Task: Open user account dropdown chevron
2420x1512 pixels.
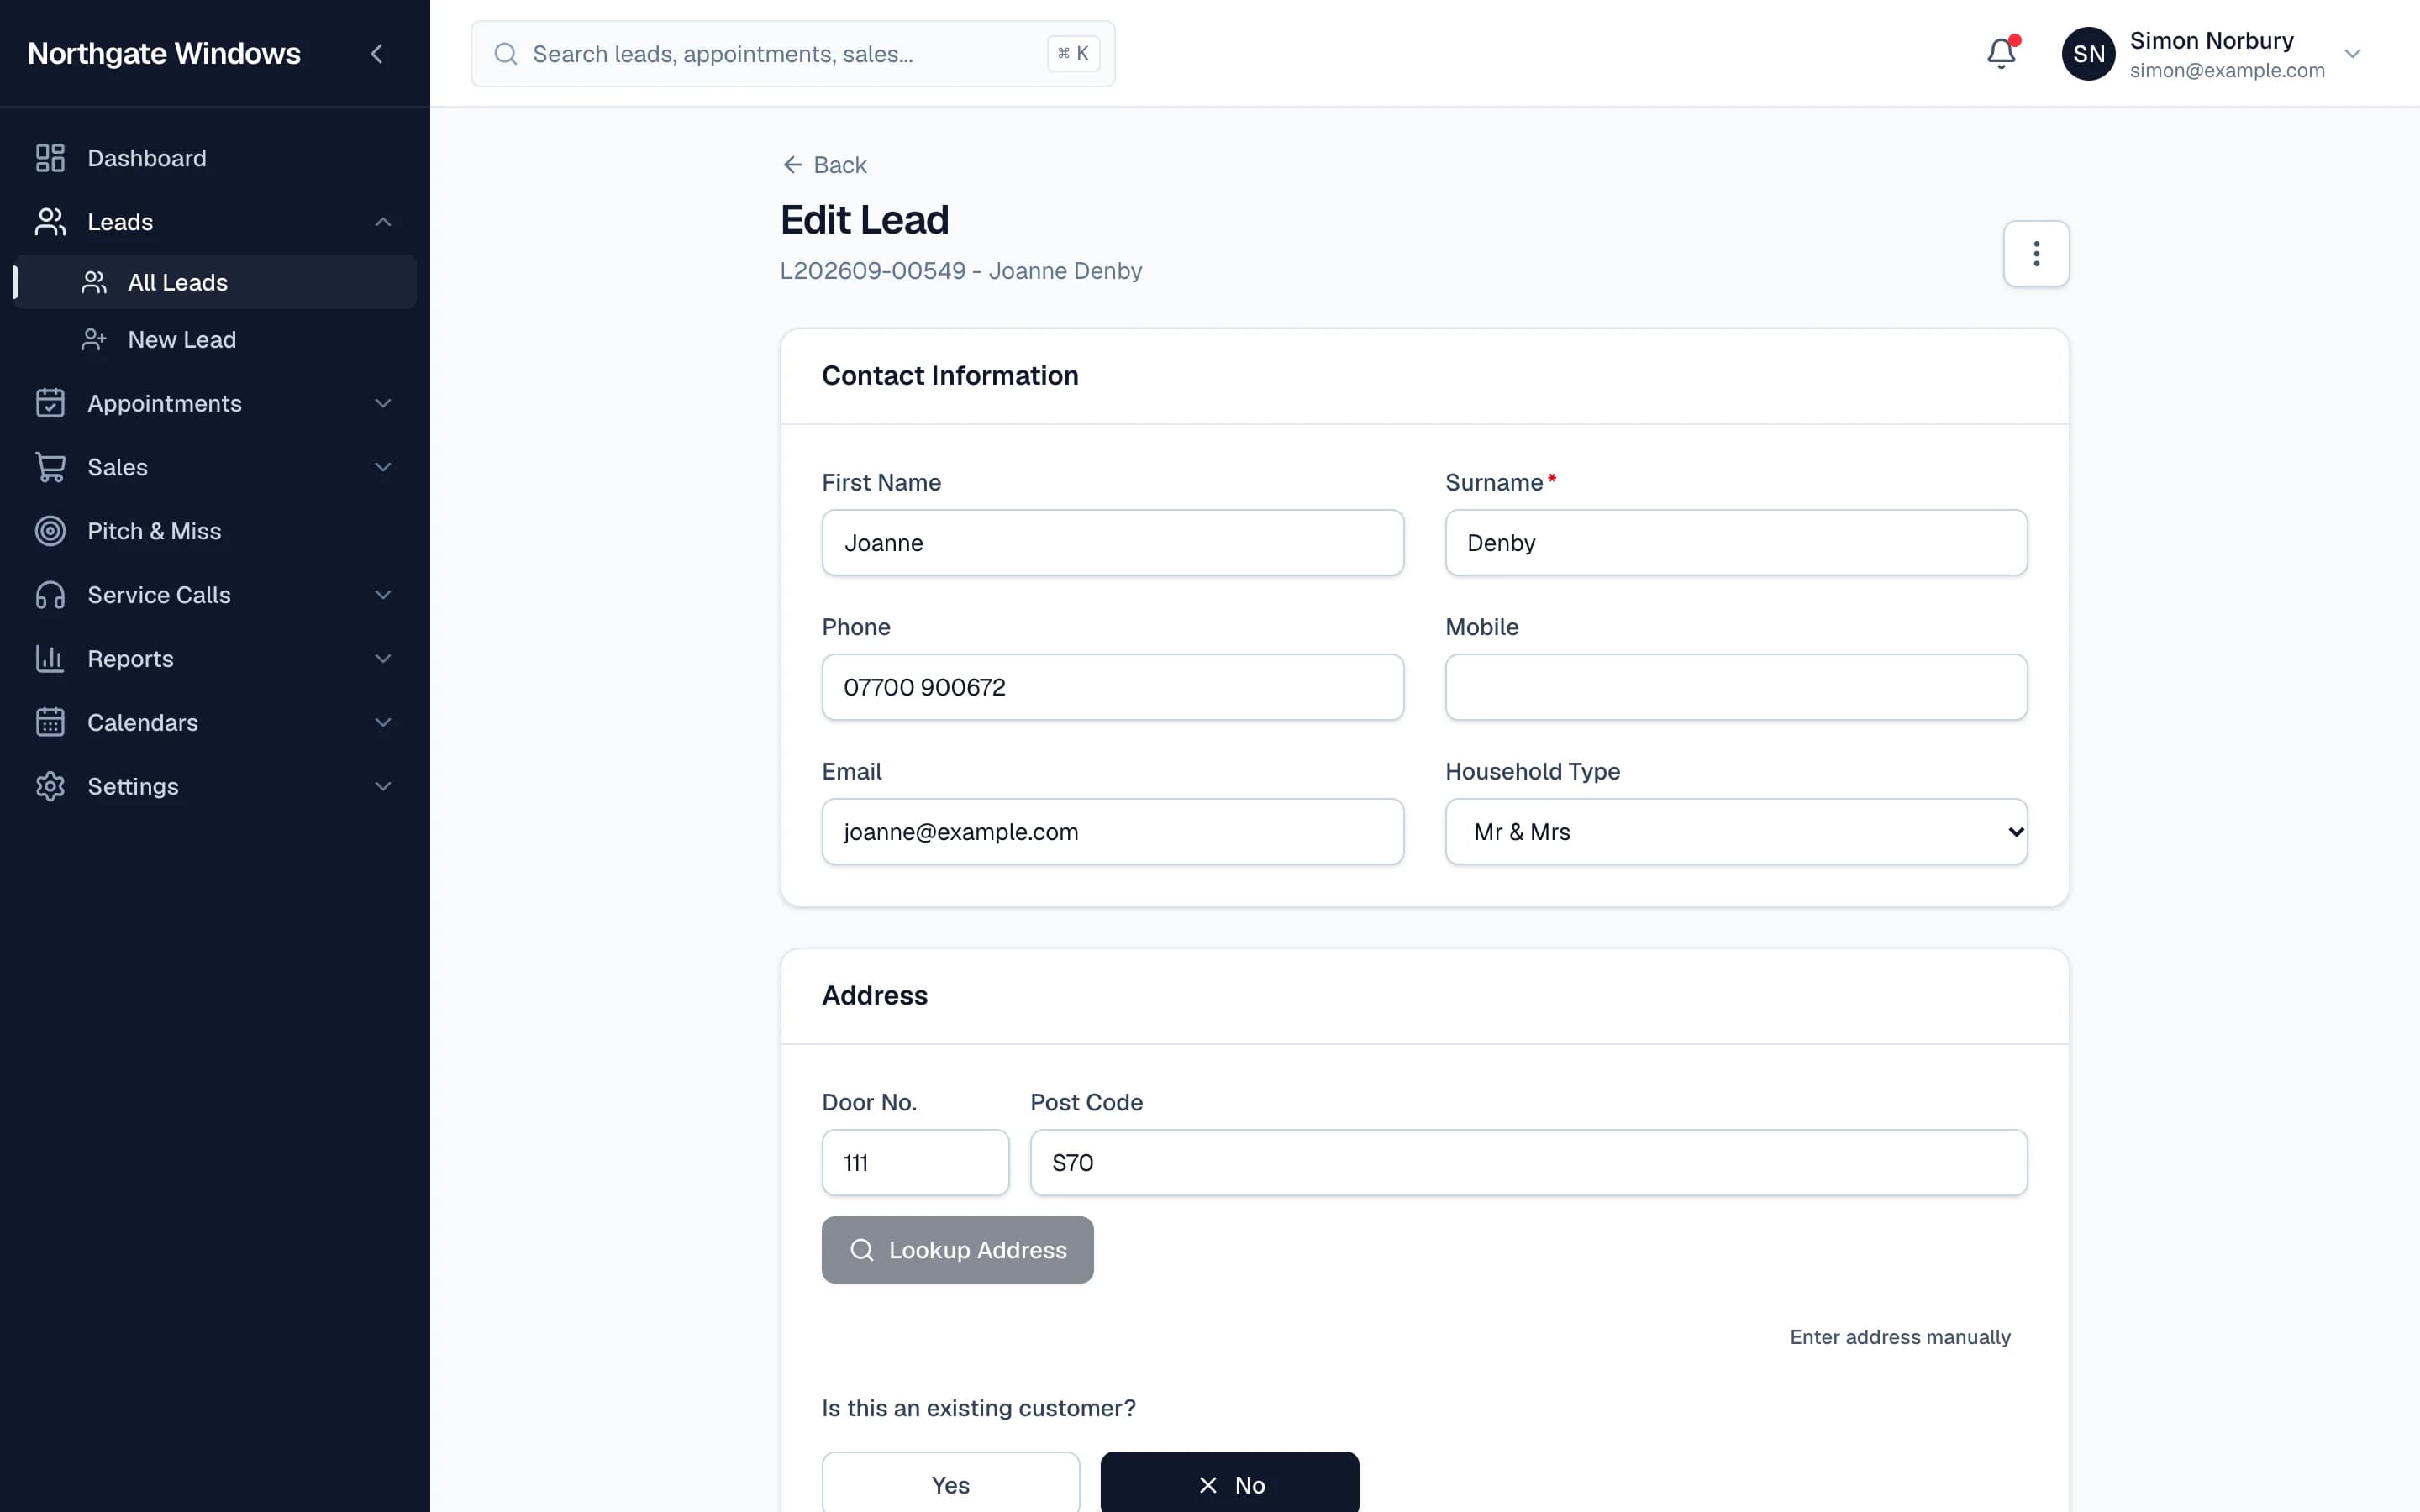Action: click(2352, 54)
